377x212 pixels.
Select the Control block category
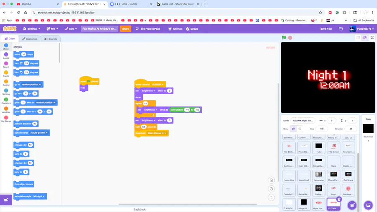click(x=6, y=83)
